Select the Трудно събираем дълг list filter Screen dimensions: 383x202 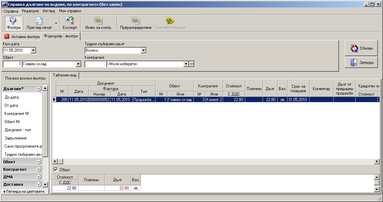(x=23, y=154)
